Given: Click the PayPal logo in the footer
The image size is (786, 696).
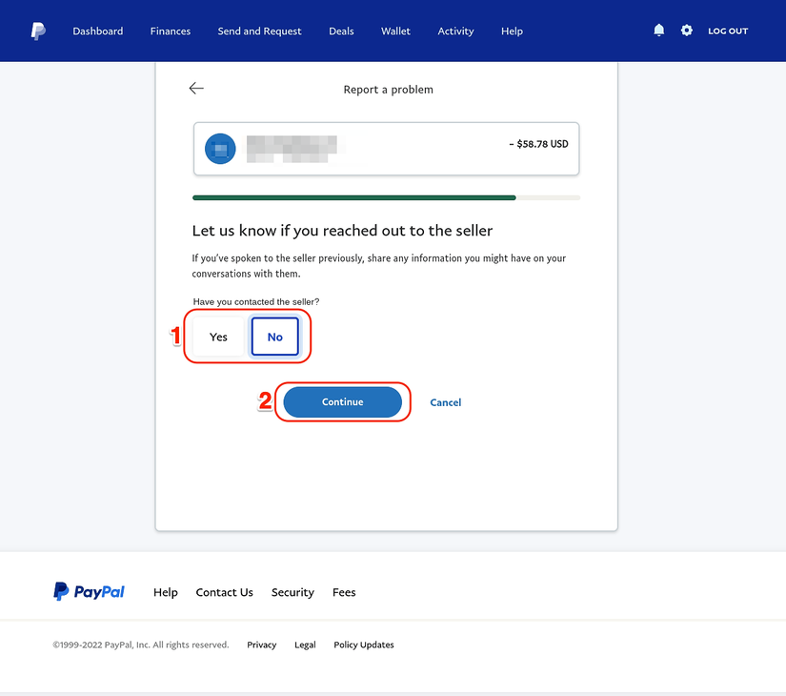Looking at the screenshot, I should coord(89,591).
